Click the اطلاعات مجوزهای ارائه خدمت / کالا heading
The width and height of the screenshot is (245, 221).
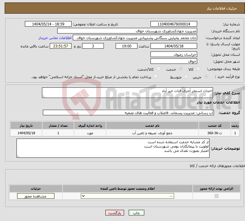point(217,166)
